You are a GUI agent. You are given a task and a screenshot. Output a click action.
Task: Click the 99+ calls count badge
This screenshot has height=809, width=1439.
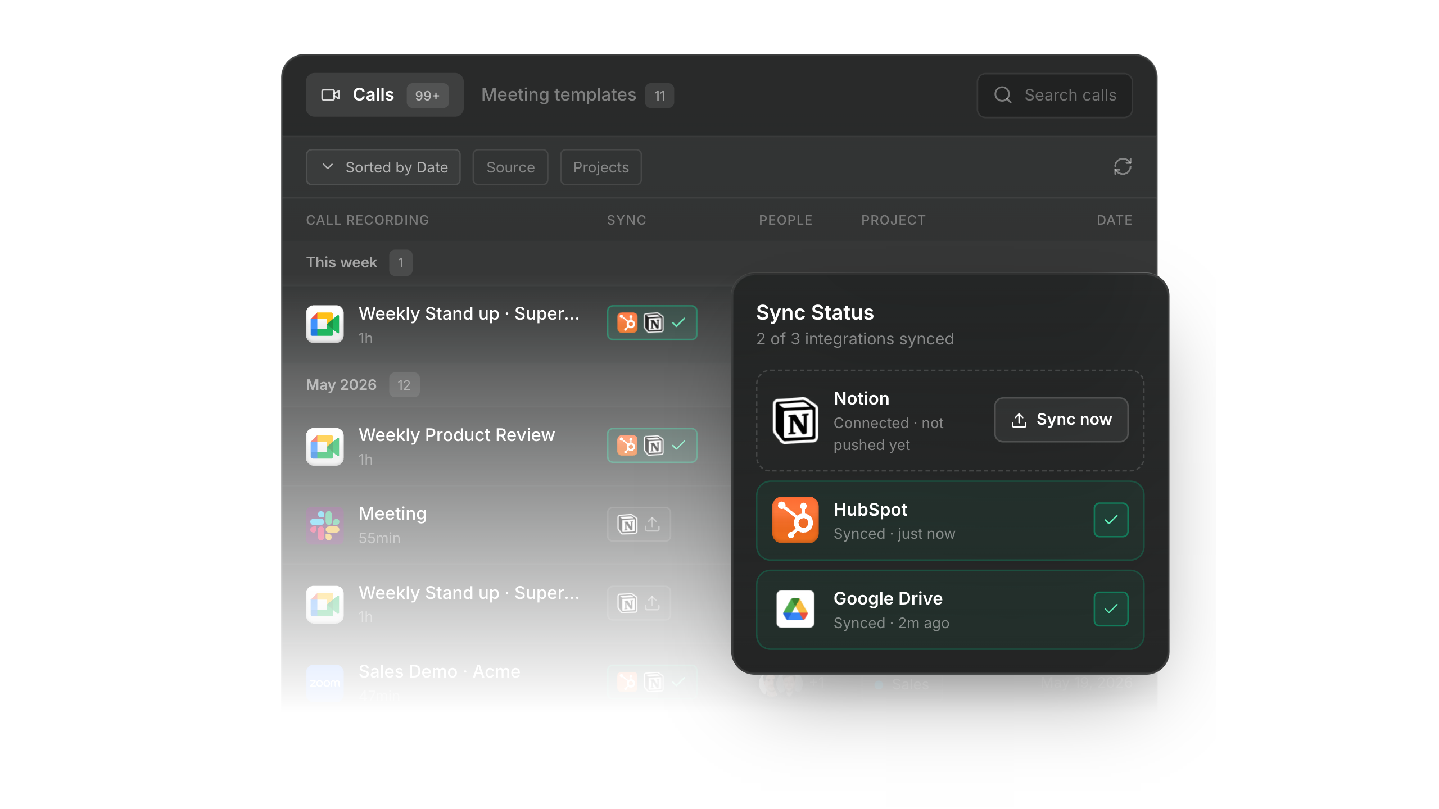[427, 96]
